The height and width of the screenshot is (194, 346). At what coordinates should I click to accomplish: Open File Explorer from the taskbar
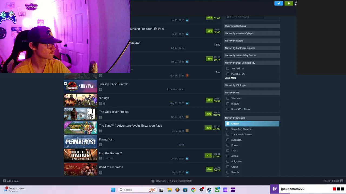point(169,190)
